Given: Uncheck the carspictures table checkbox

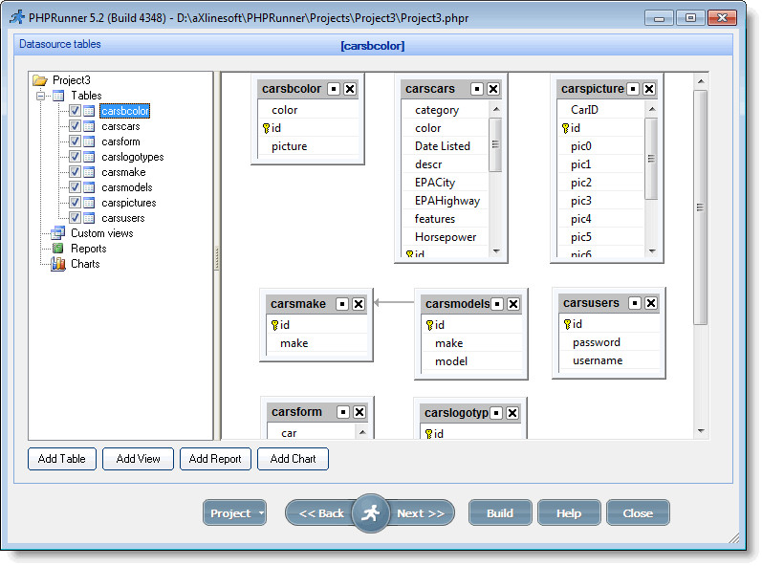Looking at the screenshot, I should (x=75, y=203).
